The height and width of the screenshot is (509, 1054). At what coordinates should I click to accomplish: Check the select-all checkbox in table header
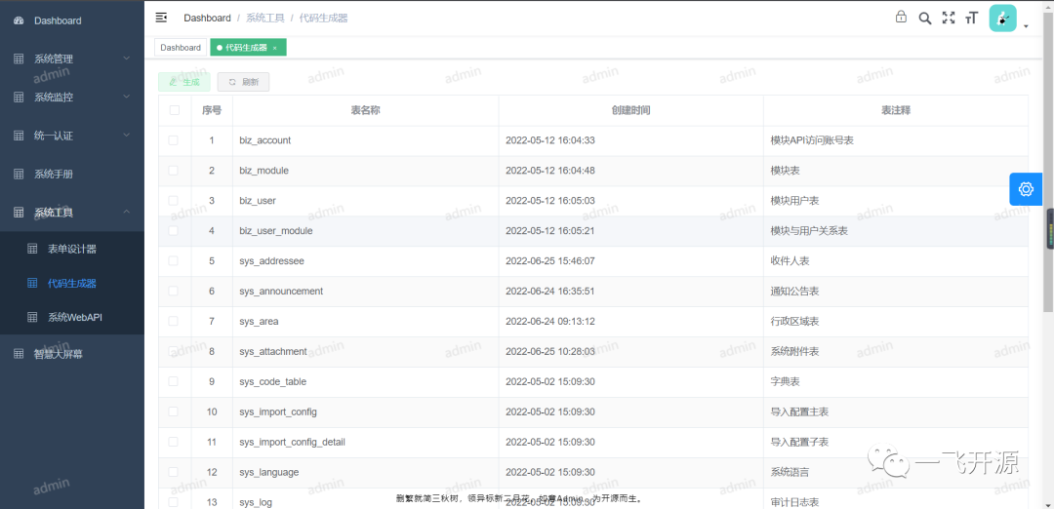[x=175, y=110]
